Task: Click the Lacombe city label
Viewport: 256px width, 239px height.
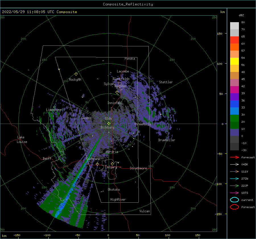Action: click(123, 71)
